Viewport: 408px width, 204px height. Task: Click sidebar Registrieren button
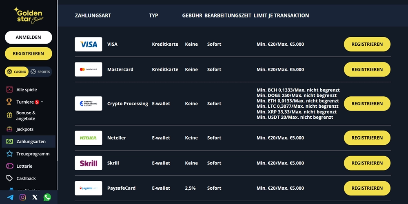(29, 53)
